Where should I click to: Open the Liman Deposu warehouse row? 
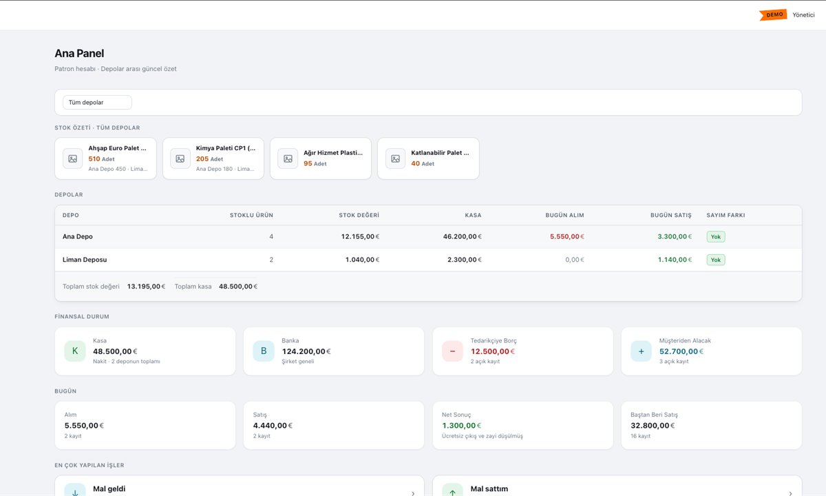(x=428, y=260)
